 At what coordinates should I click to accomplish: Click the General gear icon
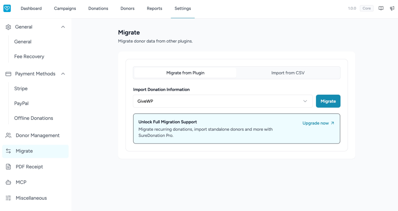point(9,27)
